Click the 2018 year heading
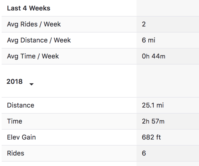This screenshot has height=166, width=199. [15, 82]
